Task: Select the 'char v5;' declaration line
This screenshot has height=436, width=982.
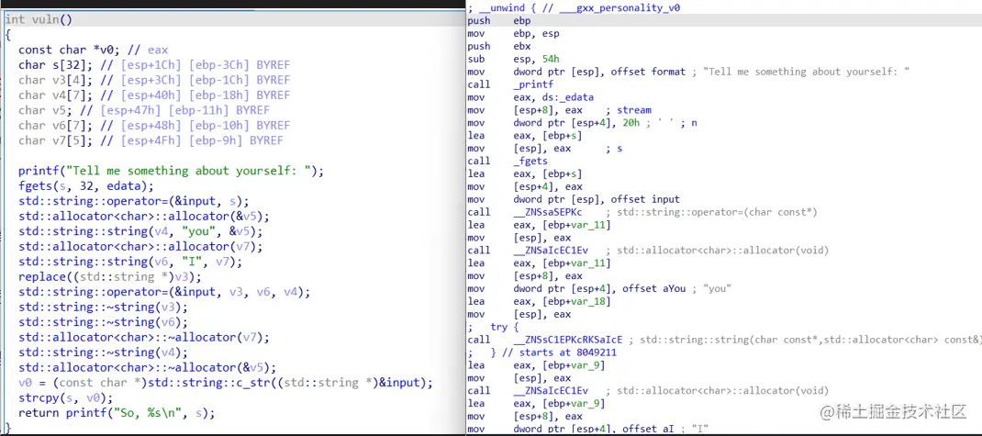Action: click(x=144, y=110)
